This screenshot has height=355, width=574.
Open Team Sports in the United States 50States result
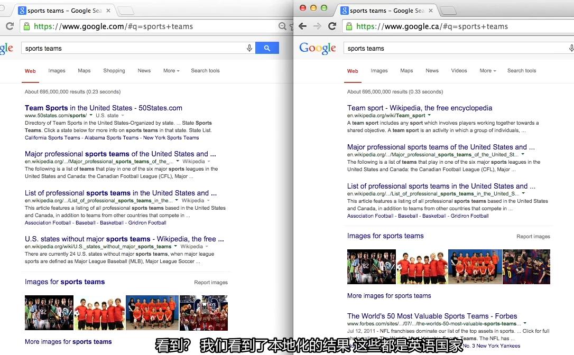tap(104, 108)
